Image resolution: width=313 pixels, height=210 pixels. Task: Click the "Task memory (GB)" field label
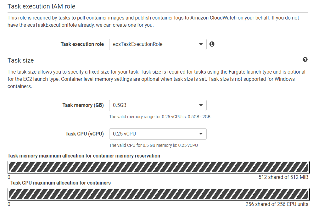coord(83,105)
